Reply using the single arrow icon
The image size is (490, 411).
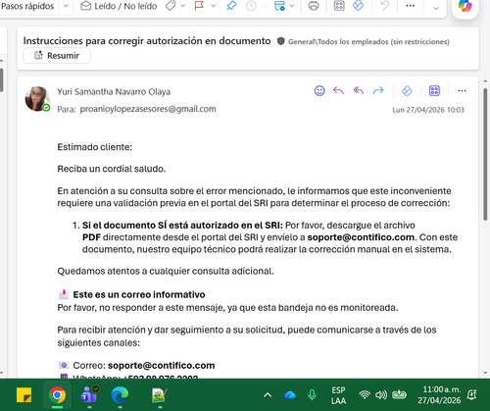tap(338, 90)
